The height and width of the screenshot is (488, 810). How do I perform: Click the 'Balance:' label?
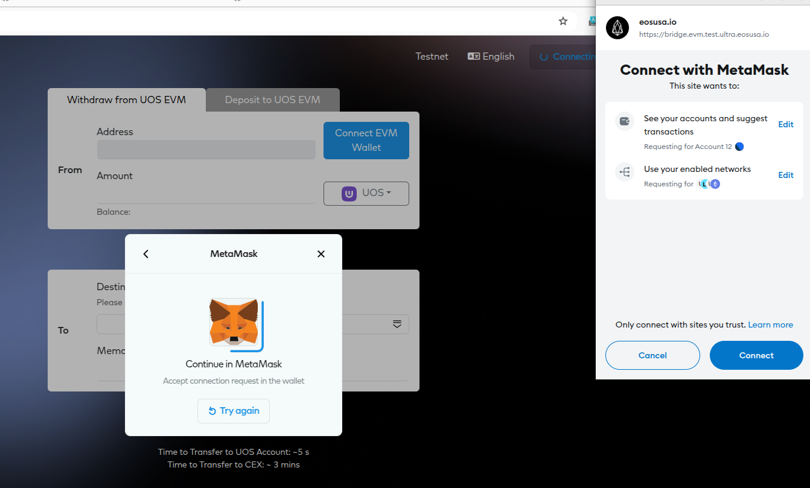click(113, 212)
